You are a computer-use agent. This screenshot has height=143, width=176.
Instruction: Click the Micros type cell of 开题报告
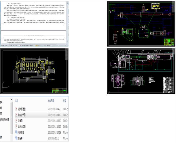(66, 133)
